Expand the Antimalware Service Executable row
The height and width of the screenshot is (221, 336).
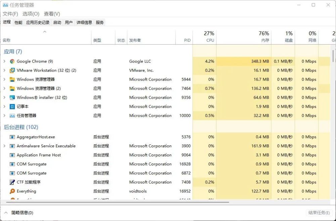point(4,146)
